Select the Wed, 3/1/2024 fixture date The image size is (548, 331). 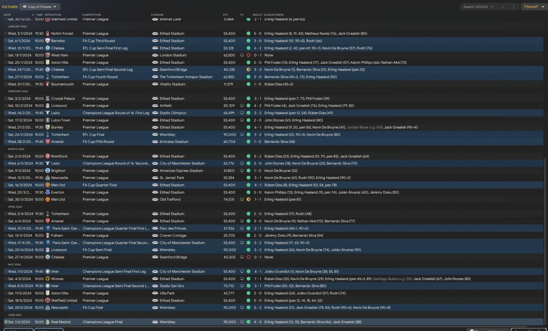click(x=20, y=34)
